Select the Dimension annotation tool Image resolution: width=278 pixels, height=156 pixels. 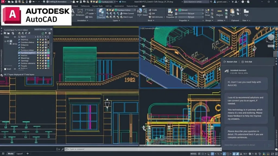(80, 12)
